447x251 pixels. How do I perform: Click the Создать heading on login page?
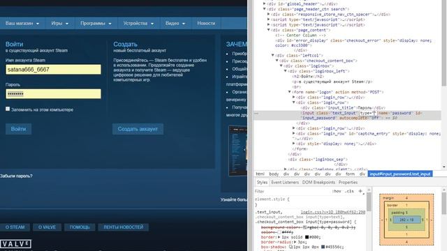point(125,44)
